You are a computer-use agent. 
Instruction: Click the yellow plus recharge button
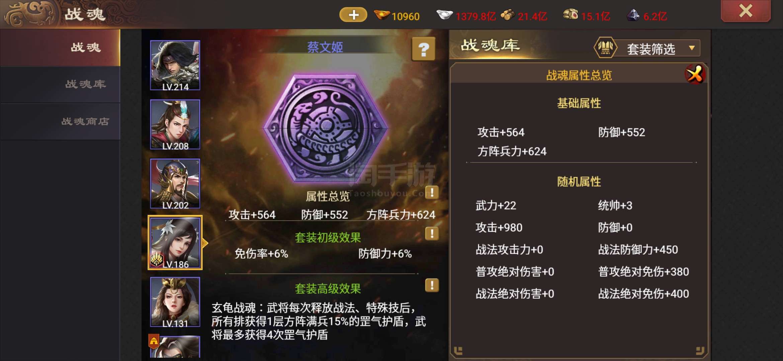coord(353,15)
